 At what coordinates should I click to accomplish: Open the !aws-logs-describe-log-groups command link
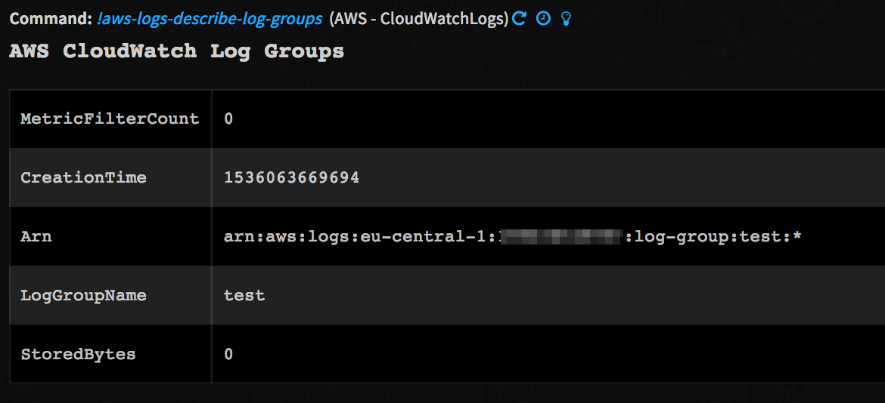click(210, 19)
